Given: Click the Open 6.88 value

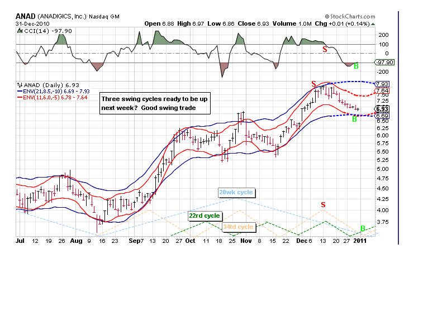Looking at the screenshot, I should tap(159, 23).
